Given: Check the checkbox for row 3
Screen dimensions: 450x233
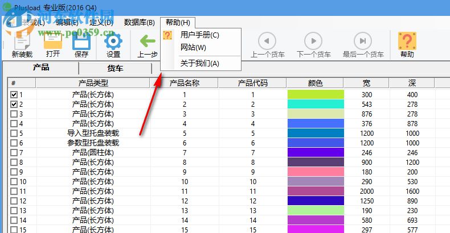Looking at the screenshot, I should click(14, 114).
